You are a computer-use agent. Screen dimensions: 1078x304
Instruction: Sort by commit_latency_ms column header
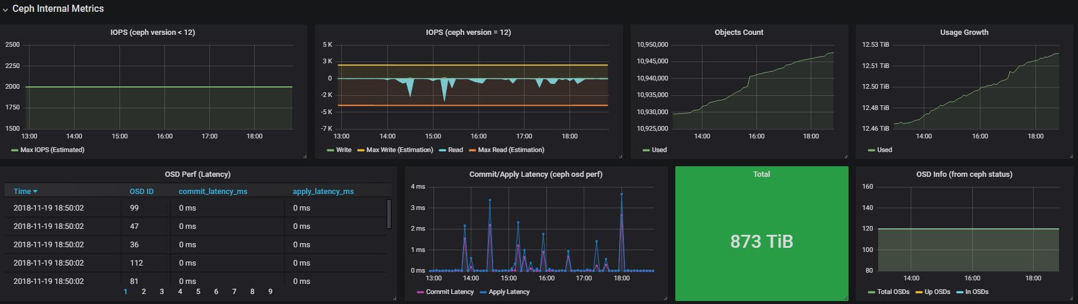[213, 191]
